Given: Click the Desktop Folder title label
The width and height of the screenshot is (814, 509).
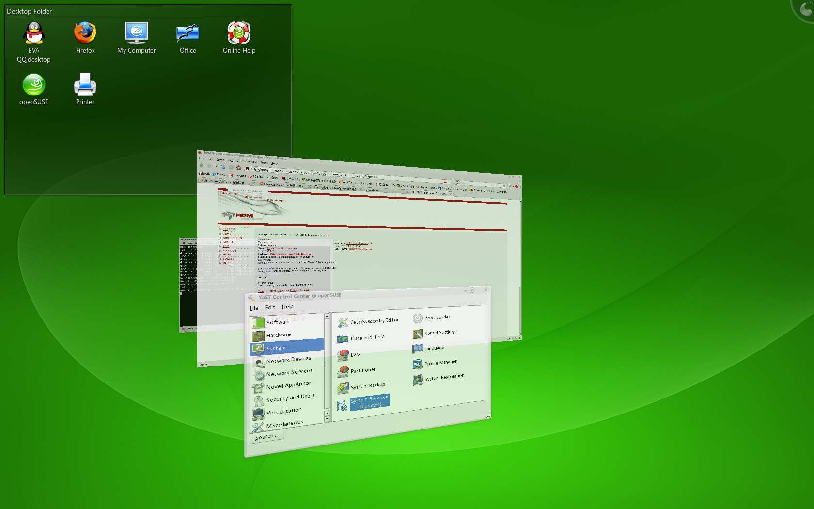Looking at the screenshot, I should tap(29, 11).
